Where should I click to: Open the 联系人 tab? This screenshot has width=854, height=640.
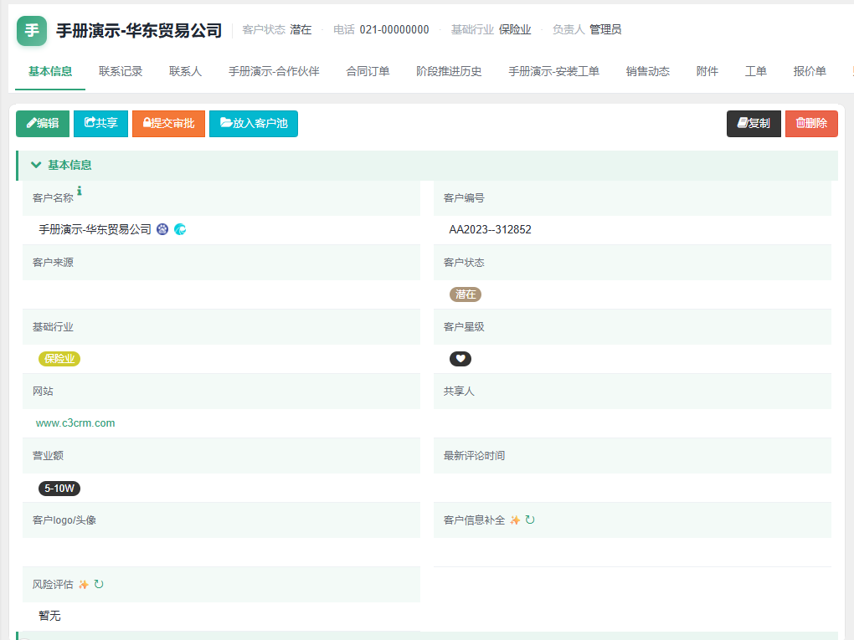(x=185, y=71)
